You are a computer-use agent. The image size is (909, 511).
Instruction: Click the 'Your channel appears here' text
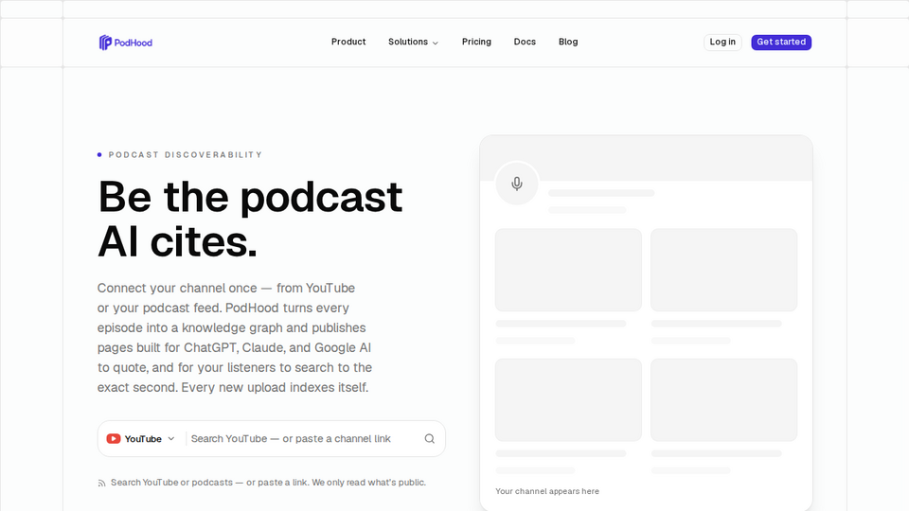coord(547,491)
